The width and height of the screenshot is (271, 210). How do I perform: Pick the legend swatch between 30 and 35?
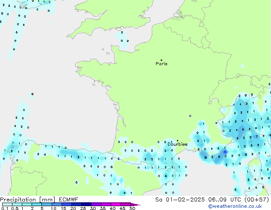click(96, 204)
